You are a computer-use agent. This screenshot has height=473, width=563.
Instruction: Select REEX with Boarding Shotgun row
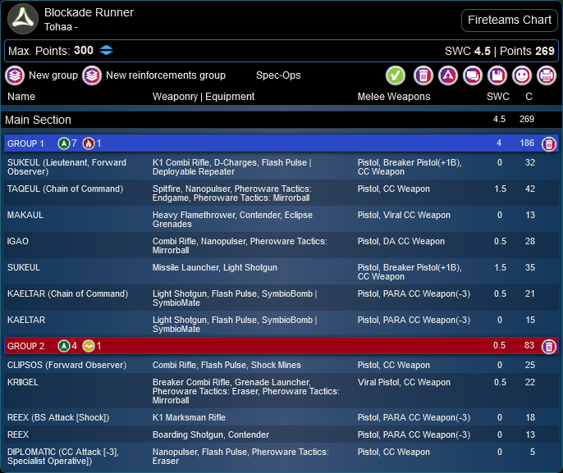tap(281, 434)
